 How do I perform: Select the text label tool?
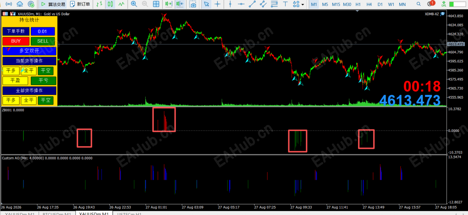(x=285, y=4)
